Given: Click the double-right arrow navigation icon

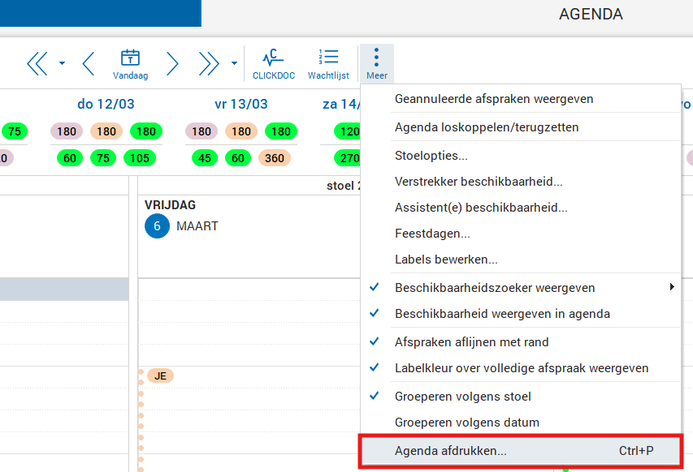Looking at the screenshot, I should (x=209, y=63).
